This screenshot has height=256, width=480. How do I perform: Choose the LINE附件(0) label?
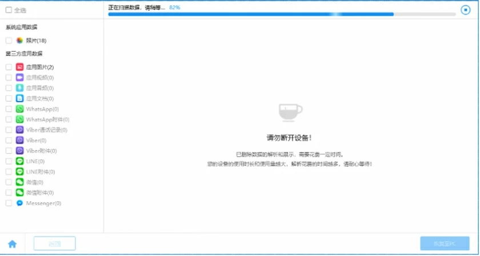coord(41,171)
